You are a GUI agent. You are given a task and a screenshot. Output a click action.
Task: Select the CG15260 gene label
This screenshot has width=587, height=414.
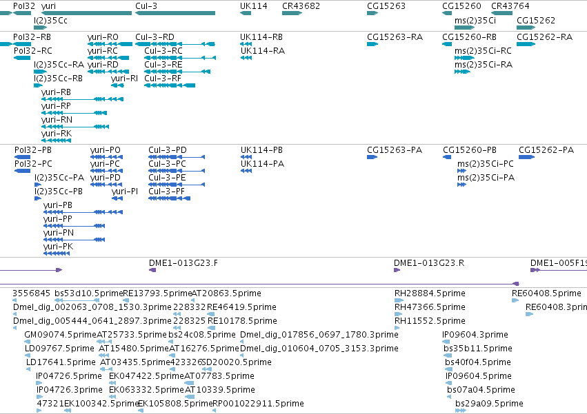click(461, 6)
